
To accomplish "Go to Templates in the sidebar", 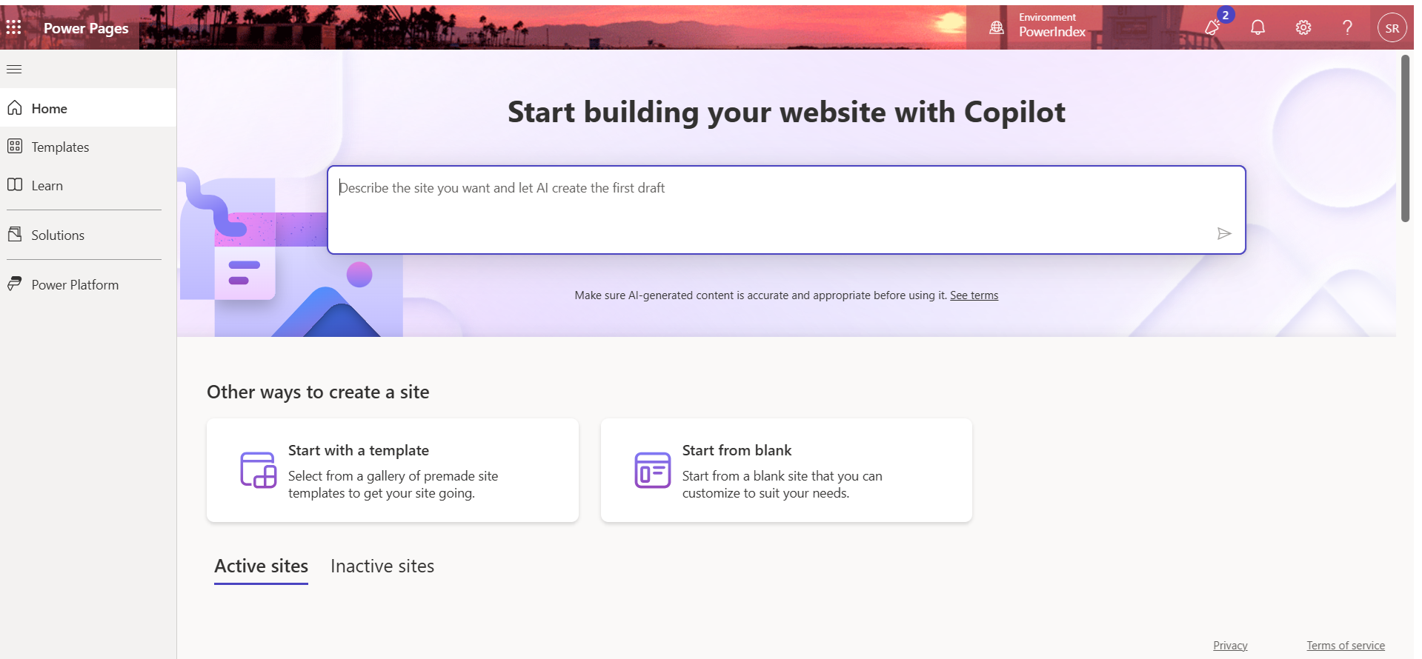I will 60,147.
